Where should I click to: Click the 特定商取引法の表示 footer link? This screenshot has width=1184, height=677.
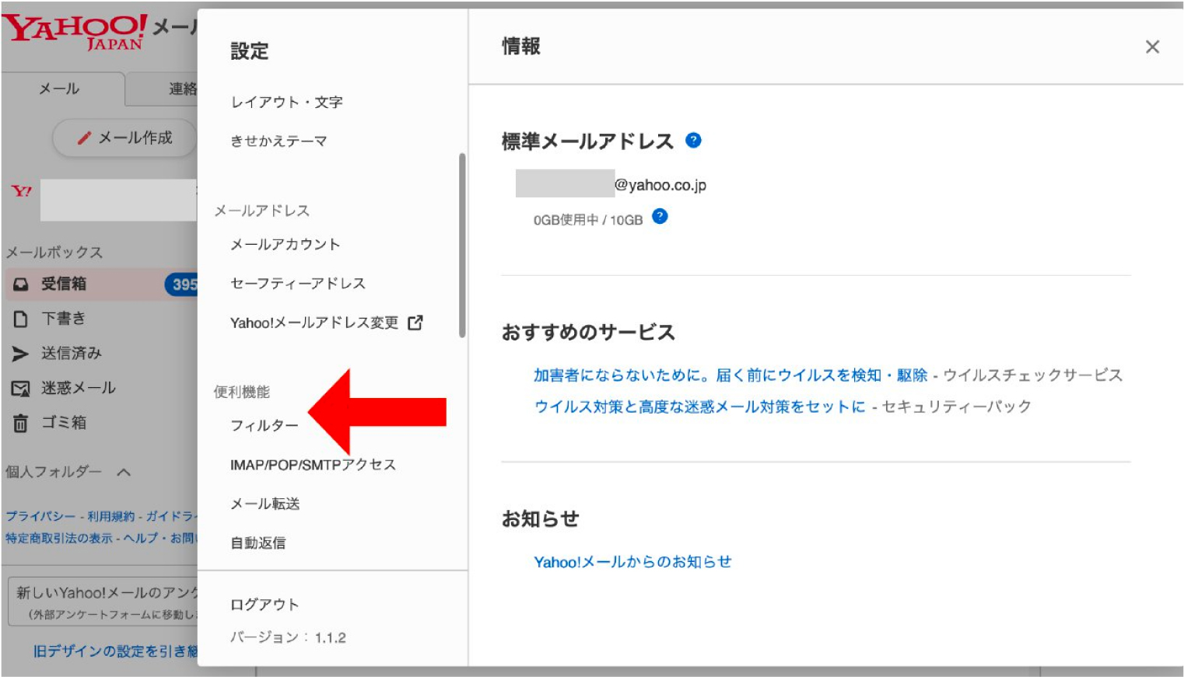58,538
